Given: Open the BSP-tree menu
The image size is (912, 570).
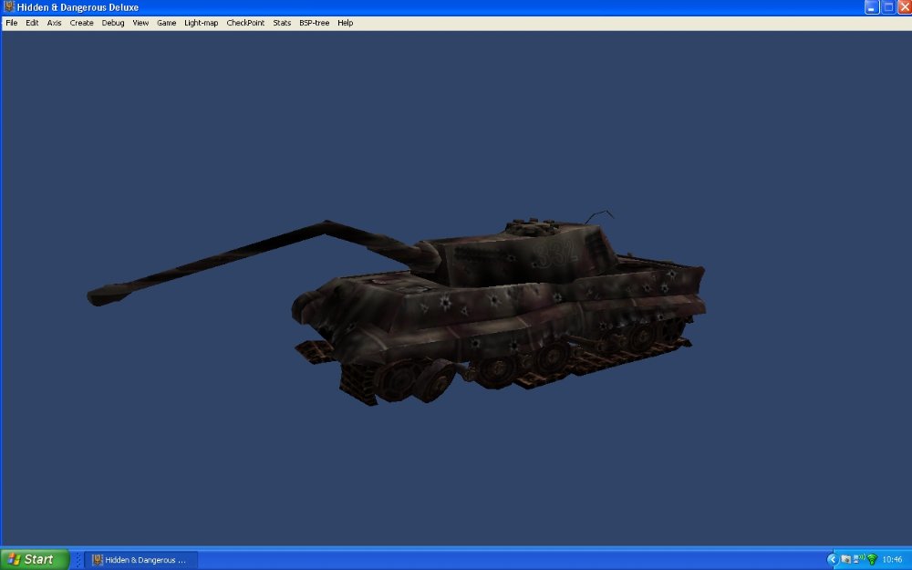Looking at the screenshot, I should (x=314, y=24).
